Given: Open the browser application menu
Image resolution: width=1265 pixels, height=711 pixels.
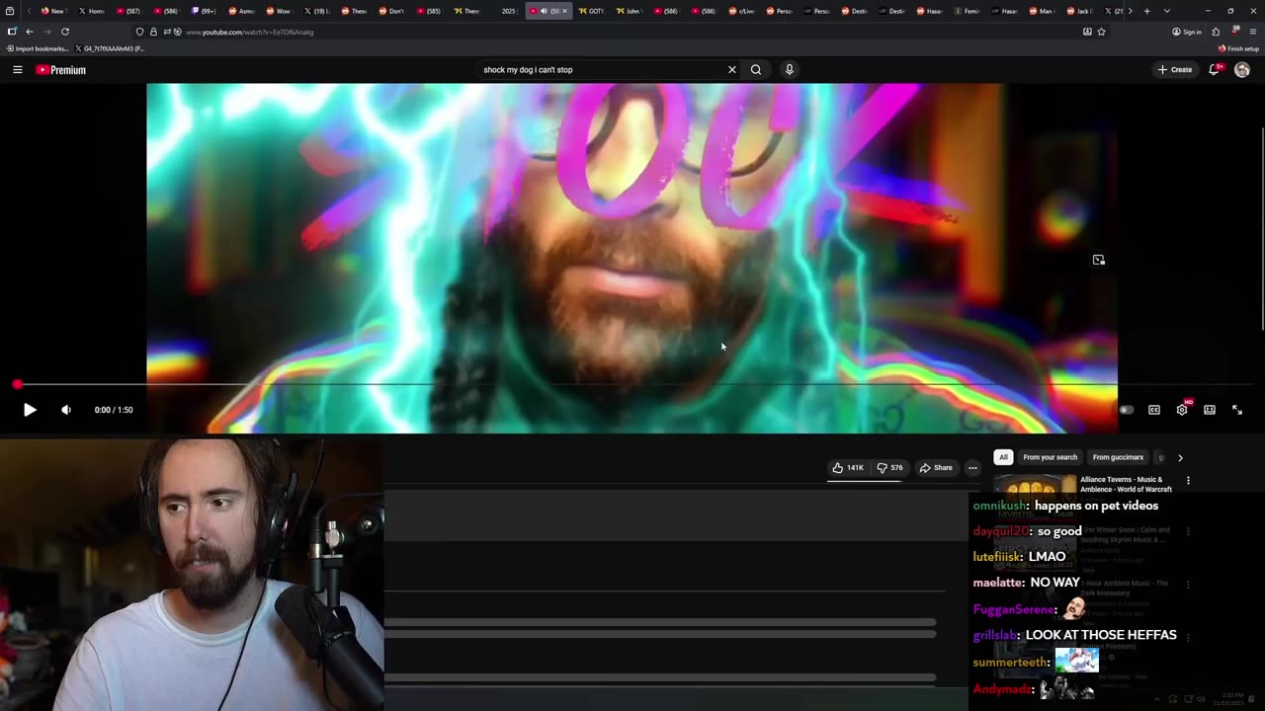Looking at the screenshot, I should point(1253,32).
